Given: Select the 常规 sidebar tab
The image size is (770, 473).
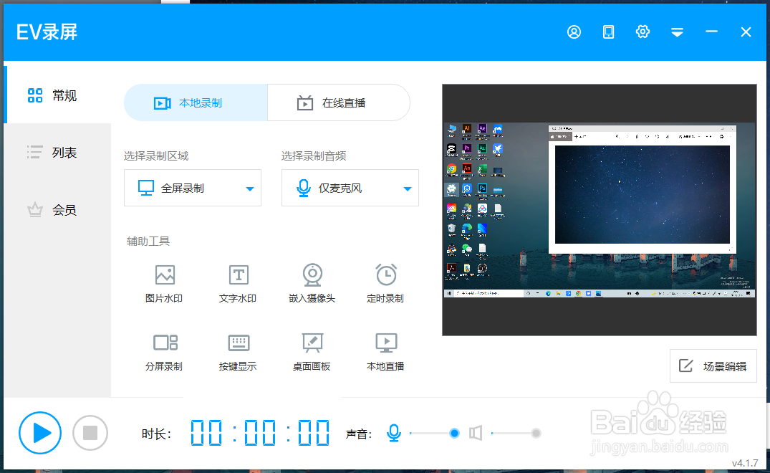Looking at the screenshot, I should (x=57, y=95).
